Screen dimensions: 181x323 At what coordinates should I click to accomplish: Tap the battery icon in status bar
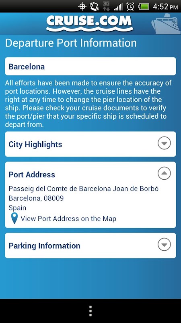144,6
